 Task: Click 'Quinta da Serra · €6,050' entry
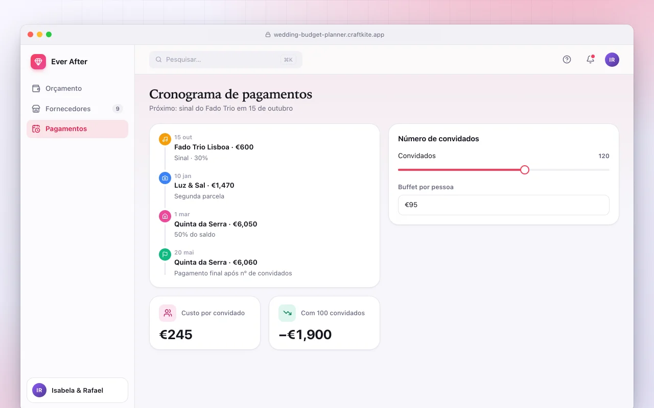click(216, 224)
